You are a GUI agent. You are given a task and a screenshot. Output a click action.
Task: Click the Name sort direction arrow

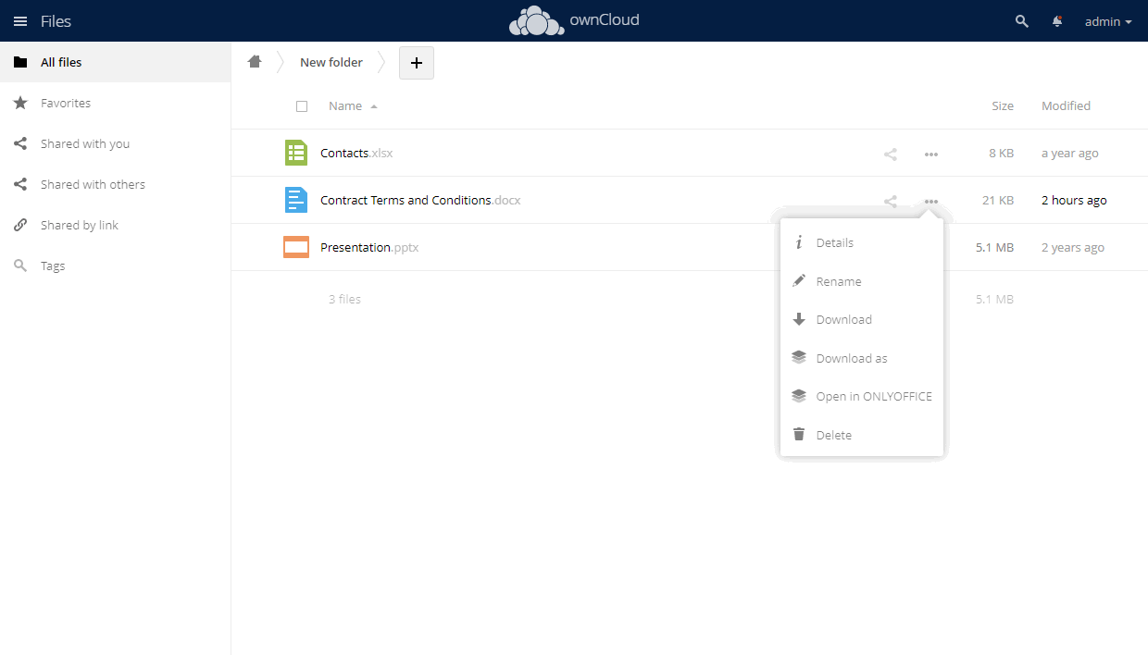374,106
